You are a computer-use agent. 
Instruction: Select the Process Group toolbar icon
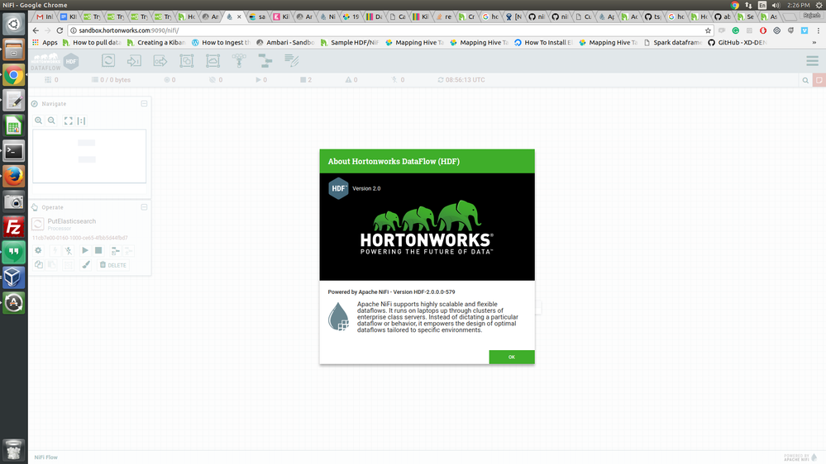187,61
